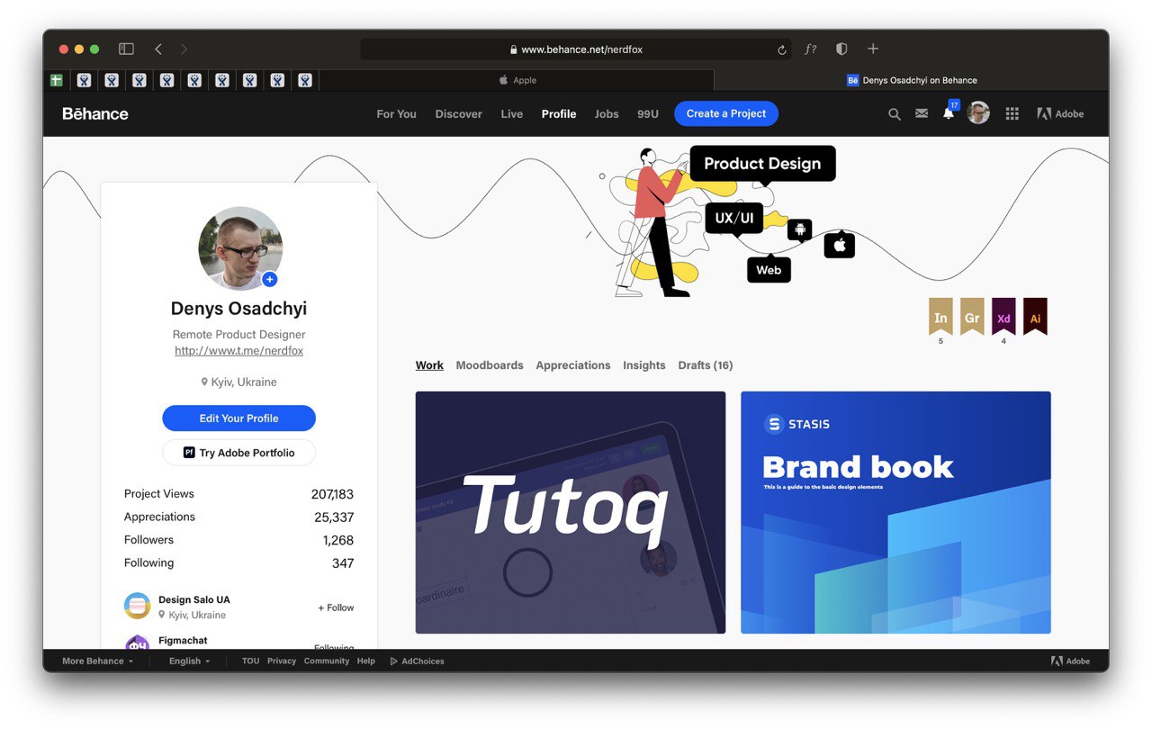This screenshot has height=729, width=1152.
Task: Open the Stasis Brand book project thumbnail
Action: point(895,512)
